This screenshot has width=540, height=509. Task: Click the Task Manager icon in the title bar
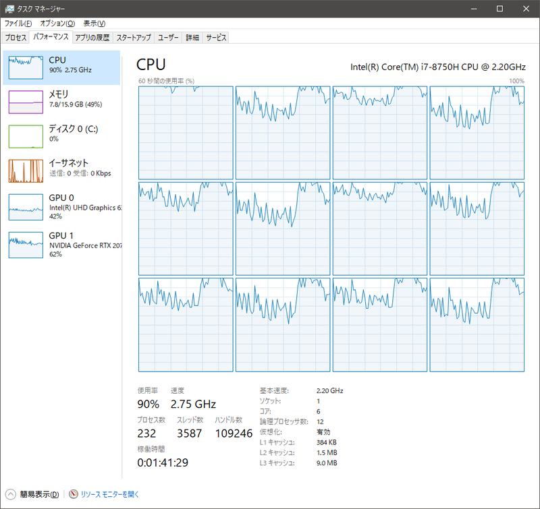point(9,9)
